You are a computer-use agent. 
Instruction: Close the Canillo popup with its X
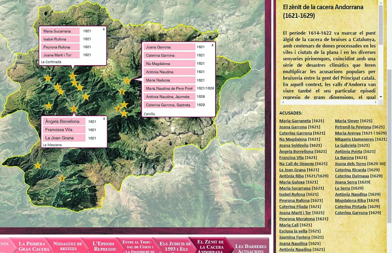[212, 45]
